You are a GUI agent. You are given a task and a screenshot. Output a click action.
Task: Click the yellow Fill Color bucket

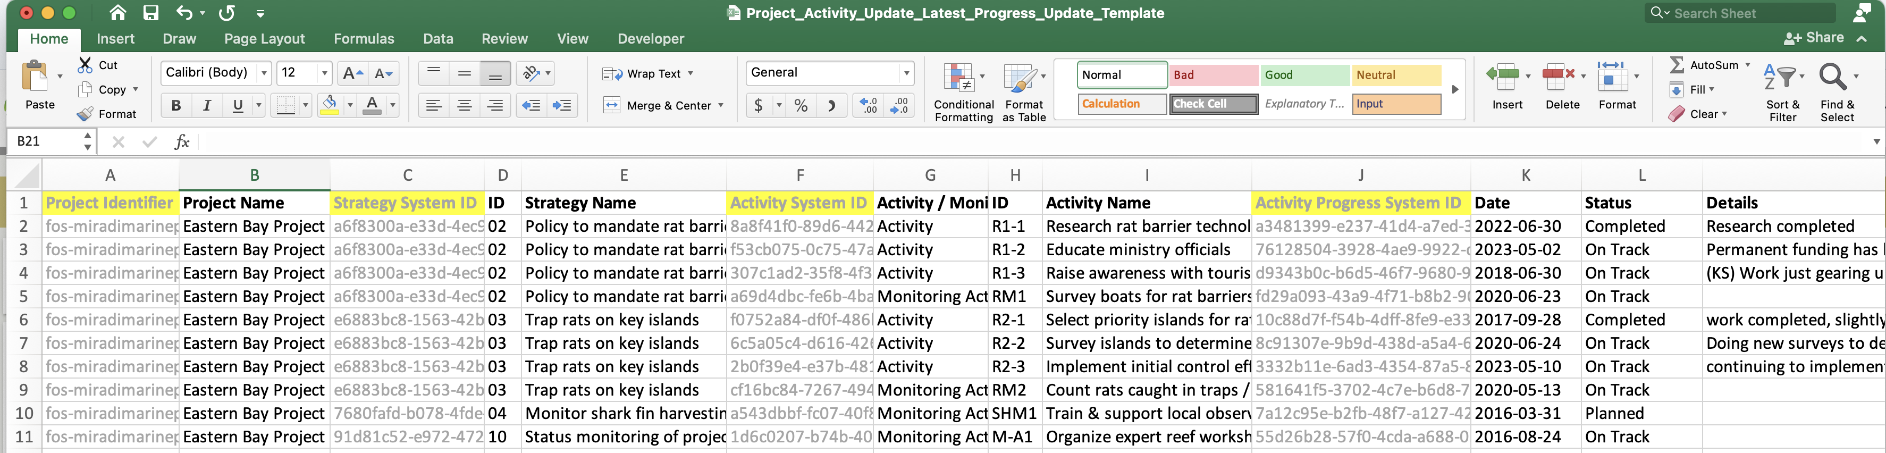[330, 105]
